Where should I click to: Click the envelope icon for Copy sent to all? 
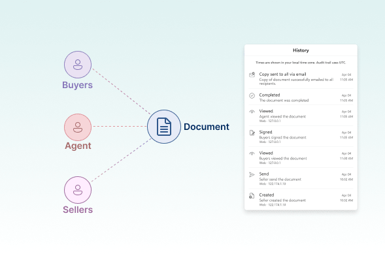(252, 74)
